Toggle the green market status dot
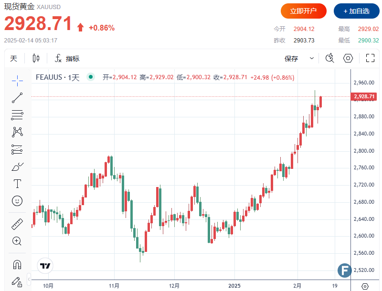The height and width of the screenshot is (291, 382). [90, 77]
